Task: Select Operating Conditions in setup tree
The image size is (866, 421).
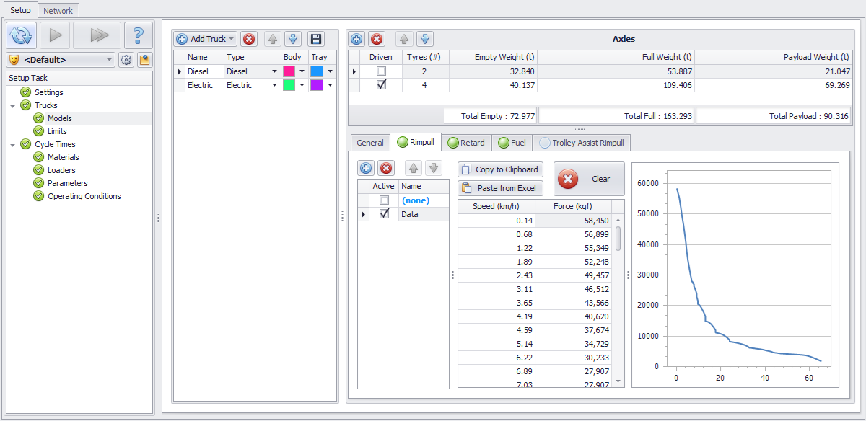Action: (84, 196)
